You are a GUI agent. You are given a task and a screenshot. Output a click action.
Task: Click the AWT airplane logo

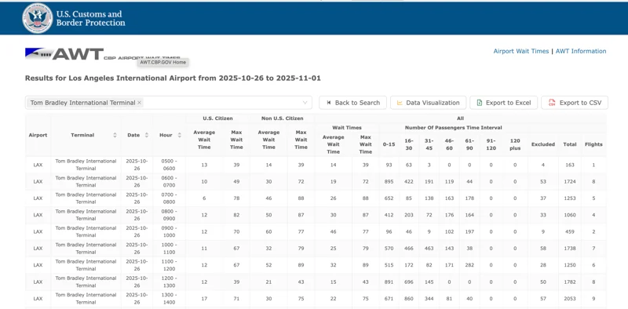[64, 54]
